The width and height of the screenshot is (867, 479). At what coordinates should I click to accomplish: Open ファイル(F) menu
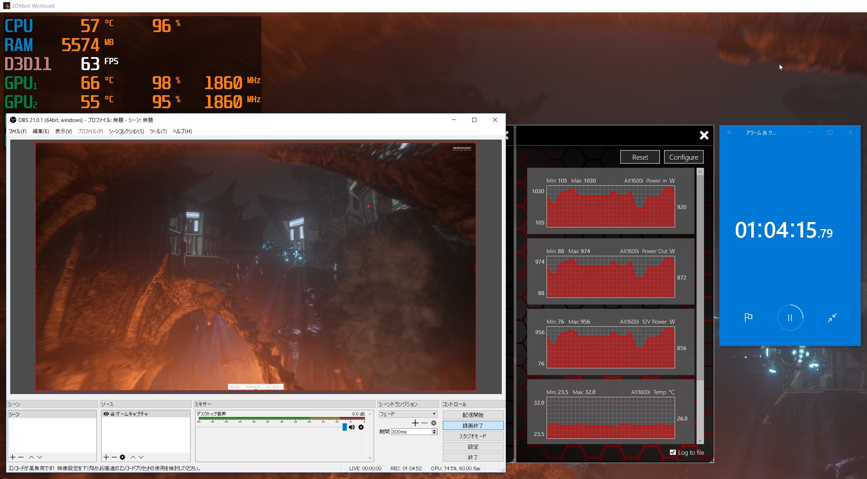(18, 131)
